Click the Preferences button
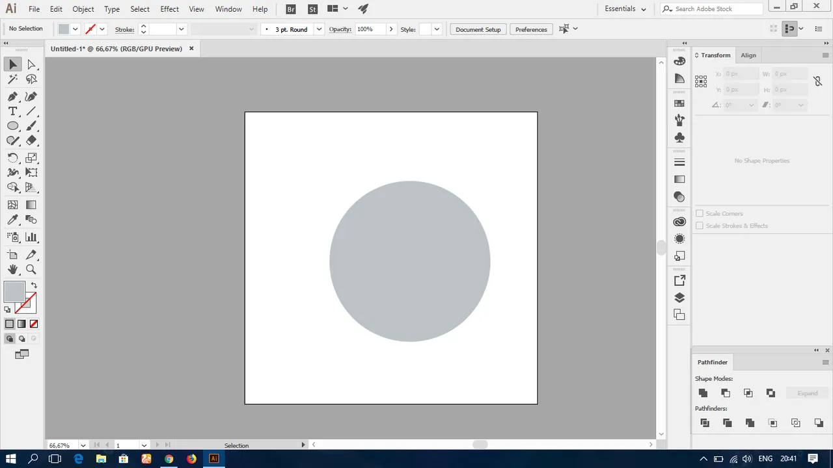 [x=531, y=29]
